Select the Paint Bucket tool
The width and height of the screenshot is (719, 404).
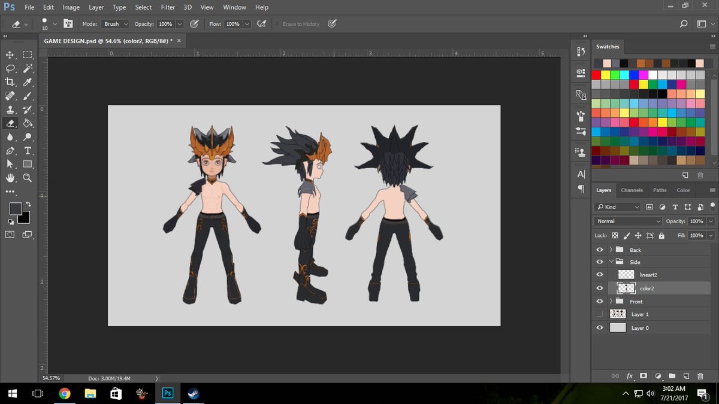point(27,123)
